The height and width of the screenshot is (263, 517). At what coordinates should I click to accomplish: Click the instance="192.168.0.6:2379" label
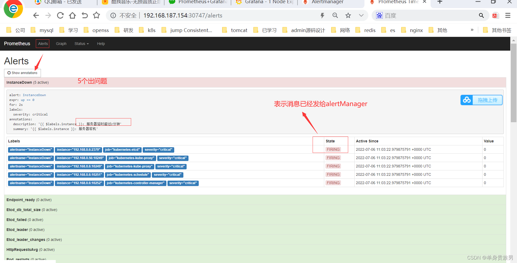click(78, 150)
